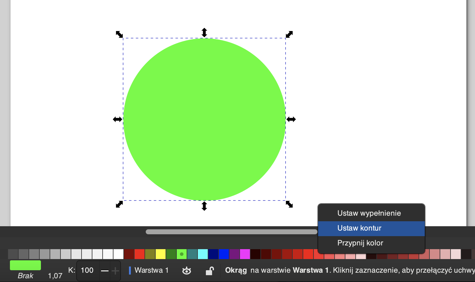Pick the yellow swatch in the palette
The height and width of the screenshot is (282, 475).
point(160,254)
